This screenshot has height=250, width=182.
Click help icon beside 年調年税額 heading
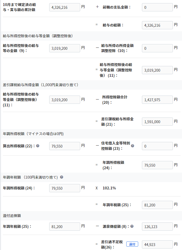pyautogui.click(x=61, y=177)
